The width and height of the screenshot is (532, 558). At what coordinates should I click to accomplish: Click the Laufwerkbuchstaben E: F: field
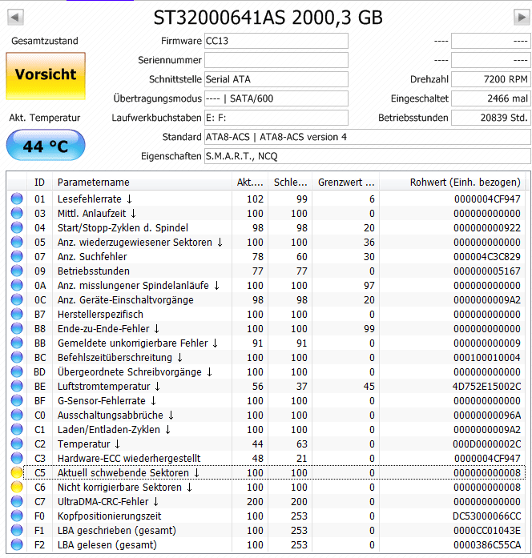click(x=276, y=118)
